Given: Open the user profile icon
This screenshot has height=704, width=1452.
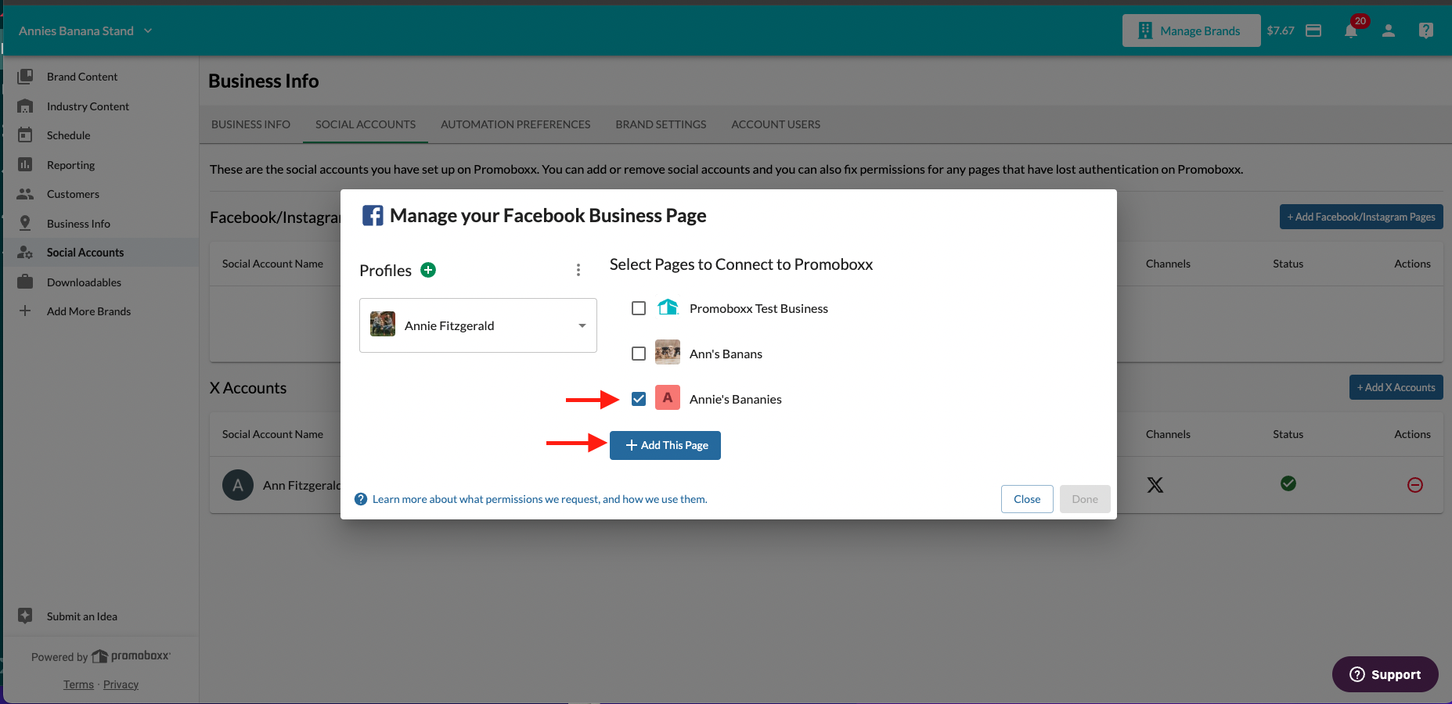Looking at the screenshot, I should (1389, 31).
